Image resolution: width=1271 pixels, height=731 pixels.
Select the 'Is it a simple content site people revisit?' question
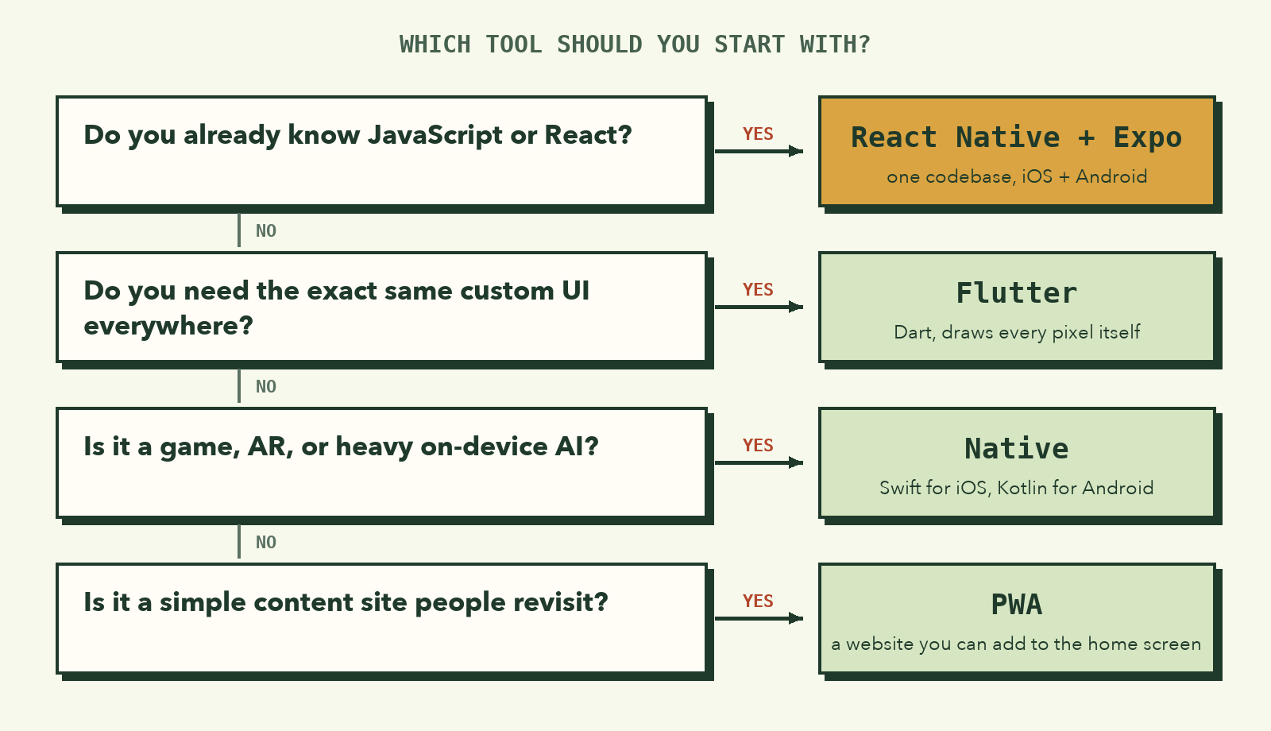pyautogui.click(x=381, y=618)
